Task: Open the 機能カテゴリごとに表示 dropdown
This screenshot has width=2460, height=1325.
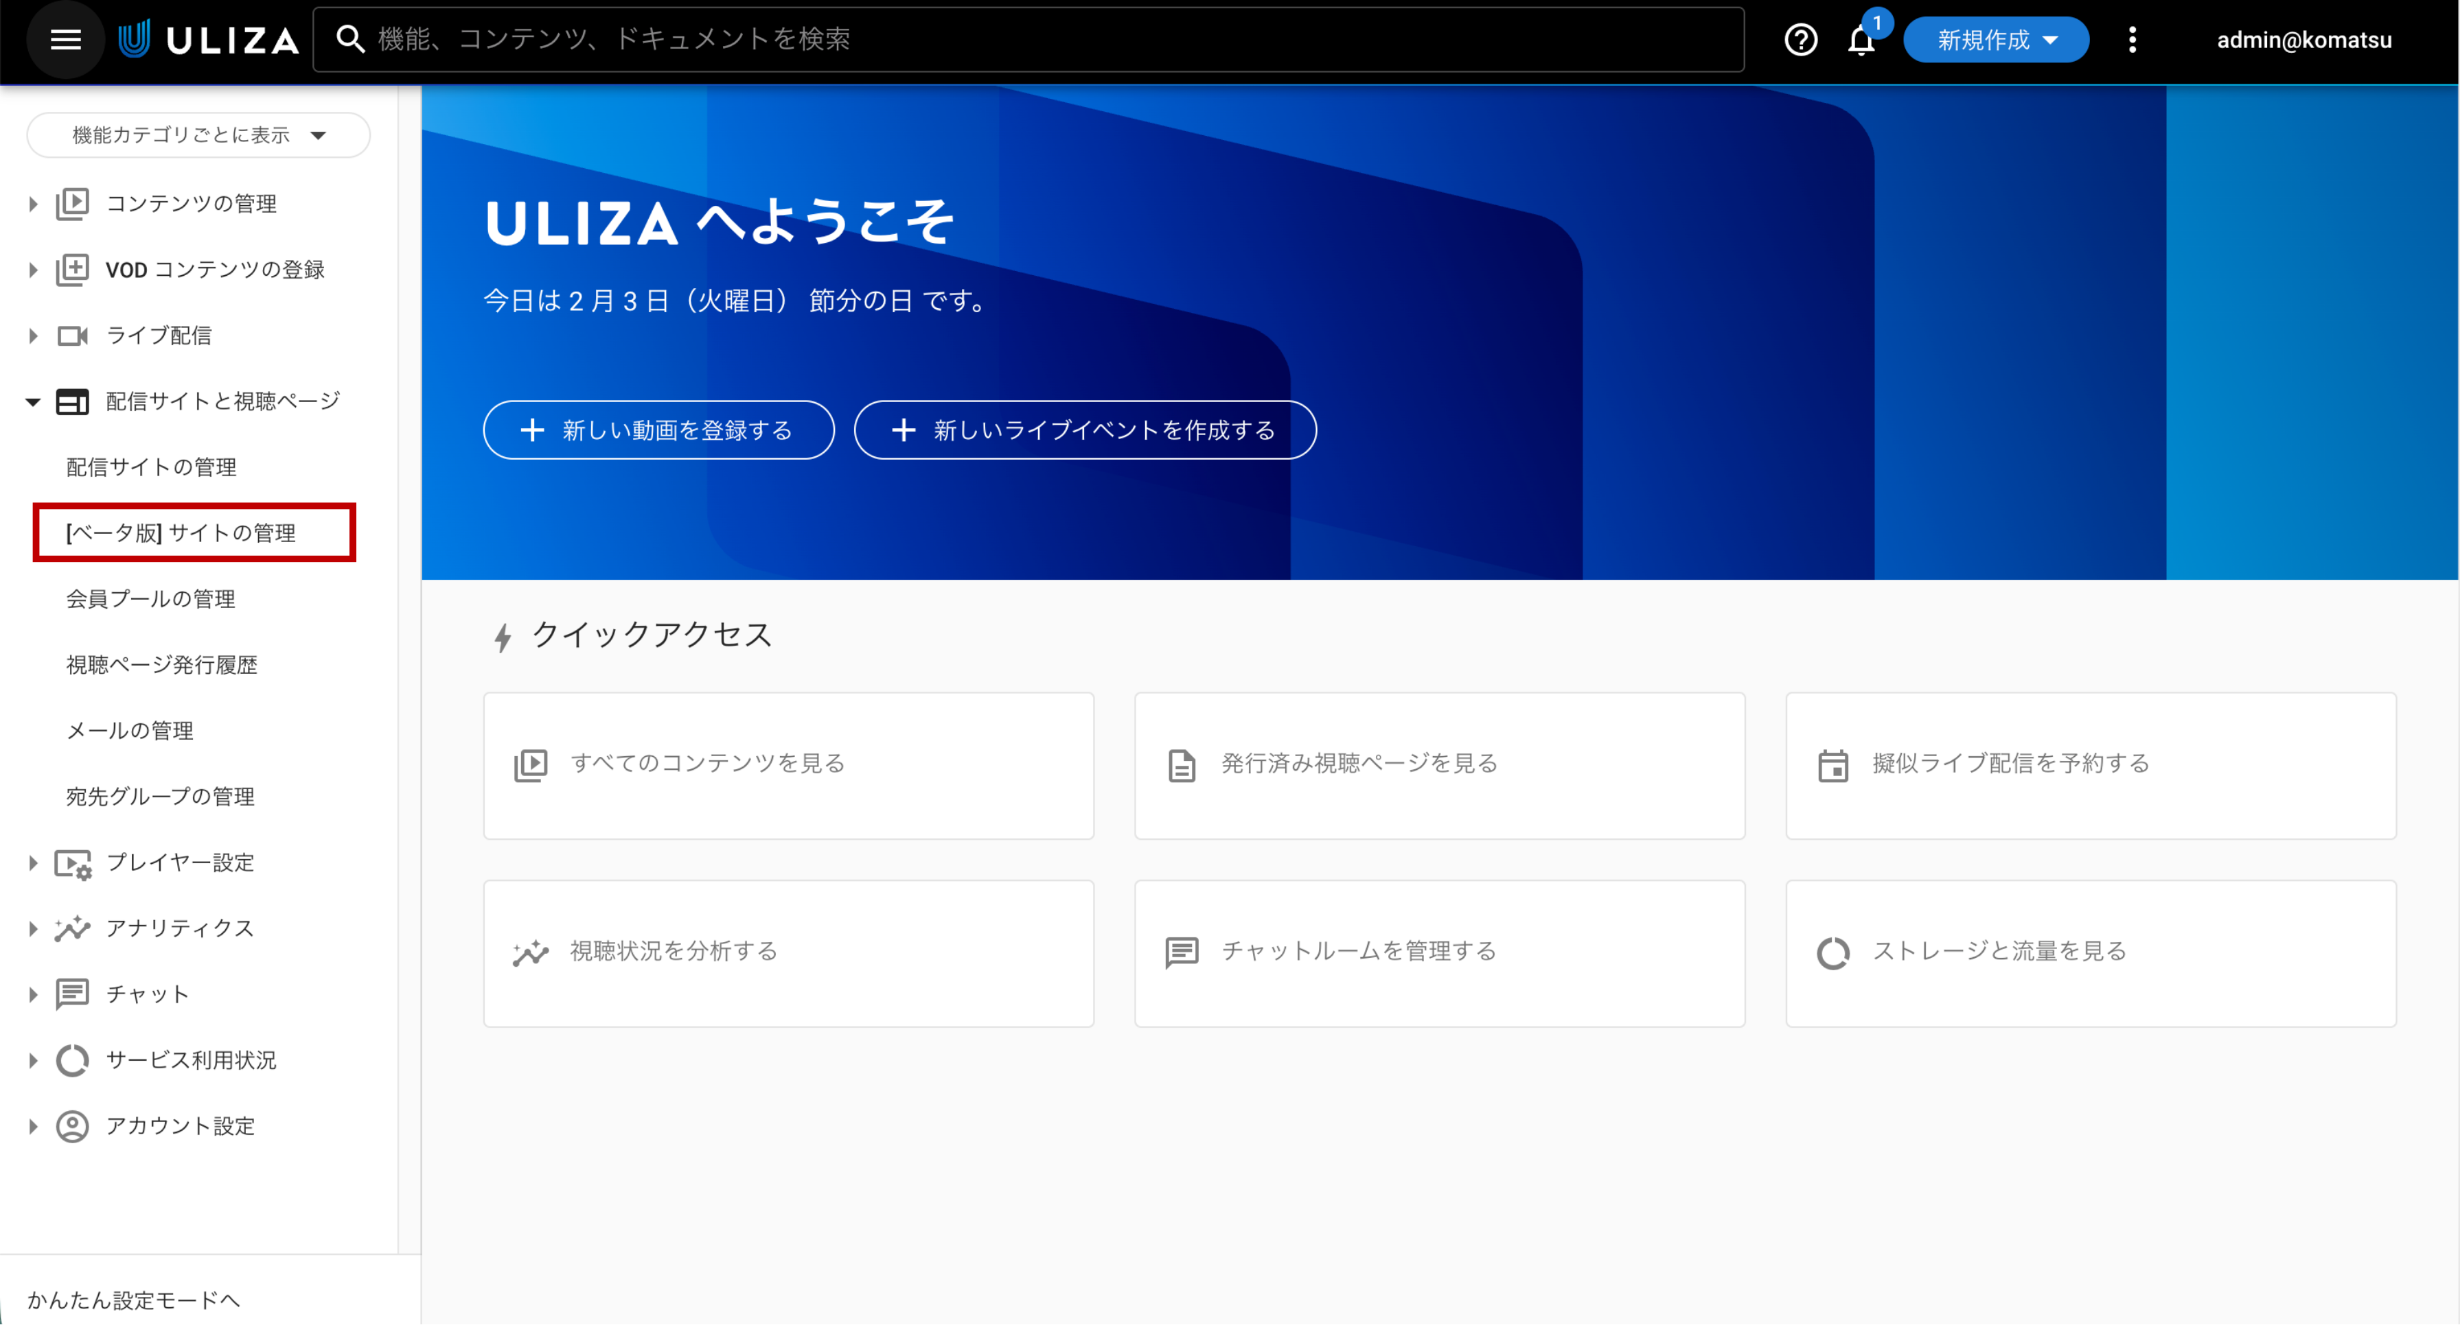Action: point(198,134)
